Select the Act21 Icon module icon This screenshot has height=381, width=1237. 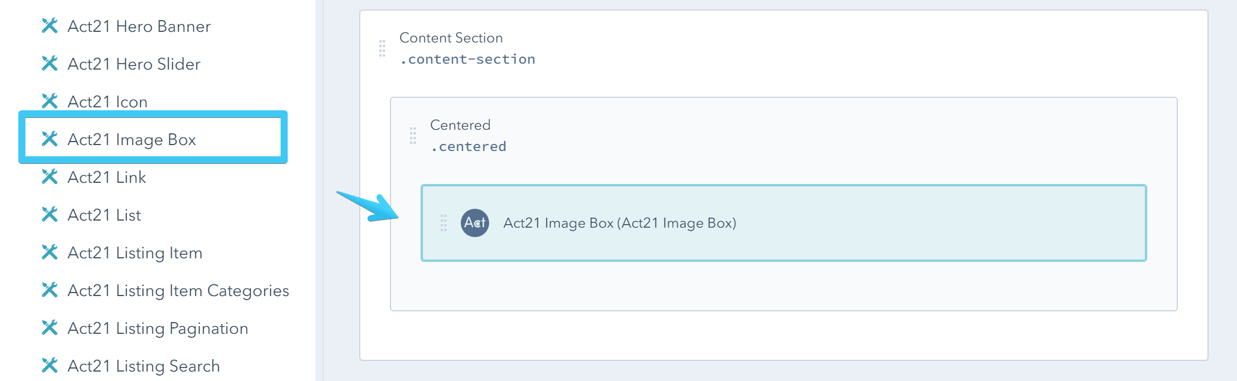click(50, 101)
